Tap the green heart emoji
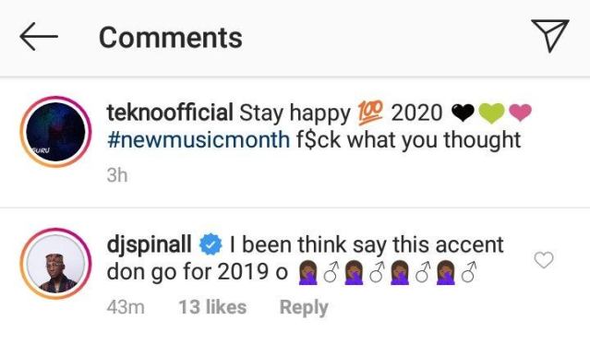Screen dimensions: 590x344 (x=491, y=113)
